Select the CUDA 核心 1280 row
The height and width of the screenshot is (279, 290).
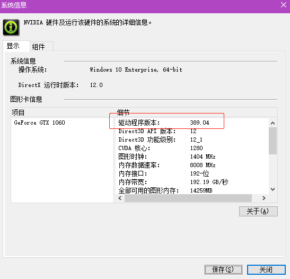(x=192, y=148)
